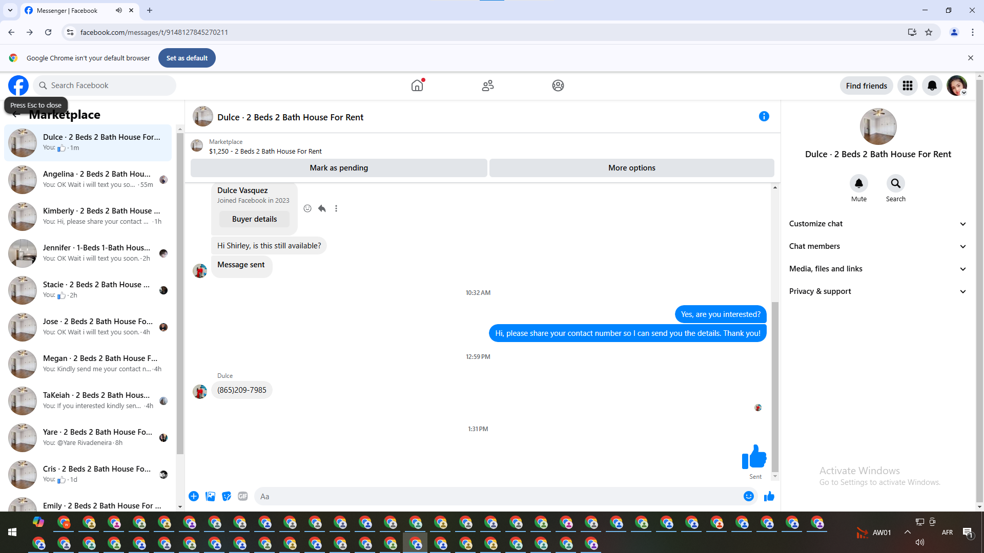
Task: Click the Chrome address bar URL
Action: [x=154, y=32]
